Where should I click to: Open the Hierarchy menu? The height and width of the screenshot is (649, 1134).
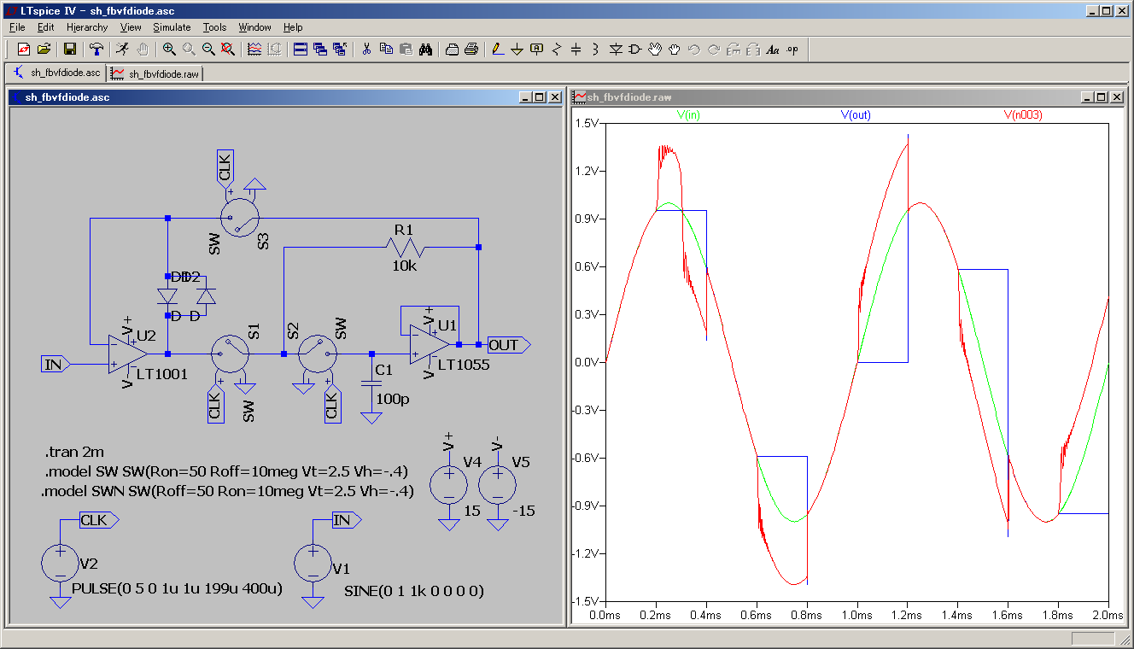pos(87,27)
